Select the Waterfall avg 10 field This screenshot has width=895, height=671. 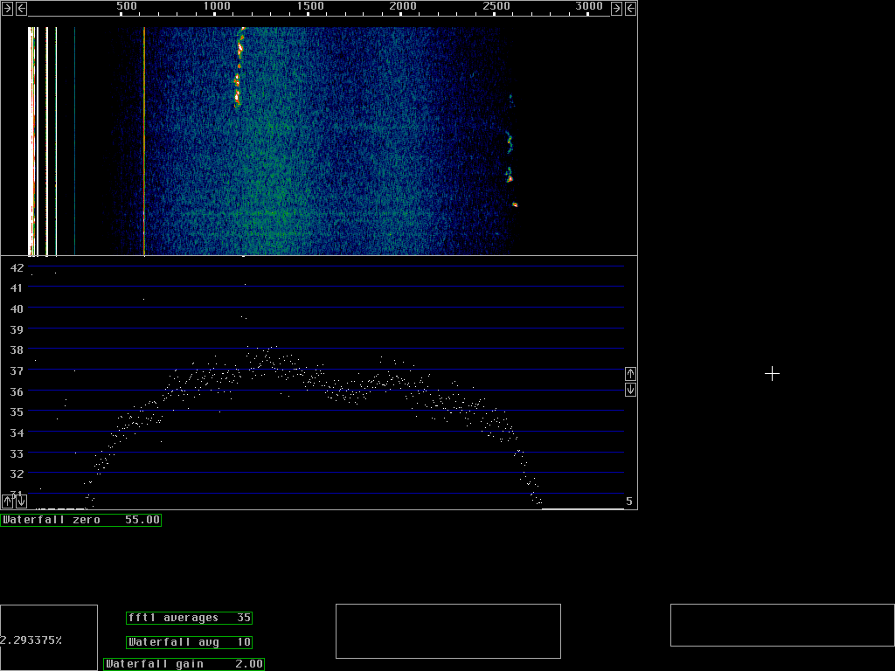[x=189, y=642]
